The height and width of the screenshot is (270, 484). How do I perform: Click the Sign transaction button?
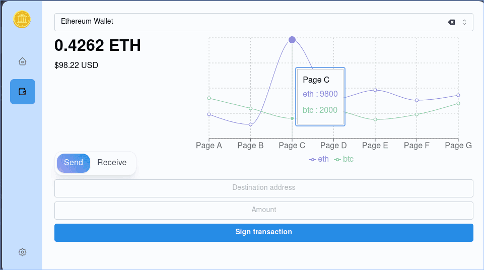[x=263, y=232]
